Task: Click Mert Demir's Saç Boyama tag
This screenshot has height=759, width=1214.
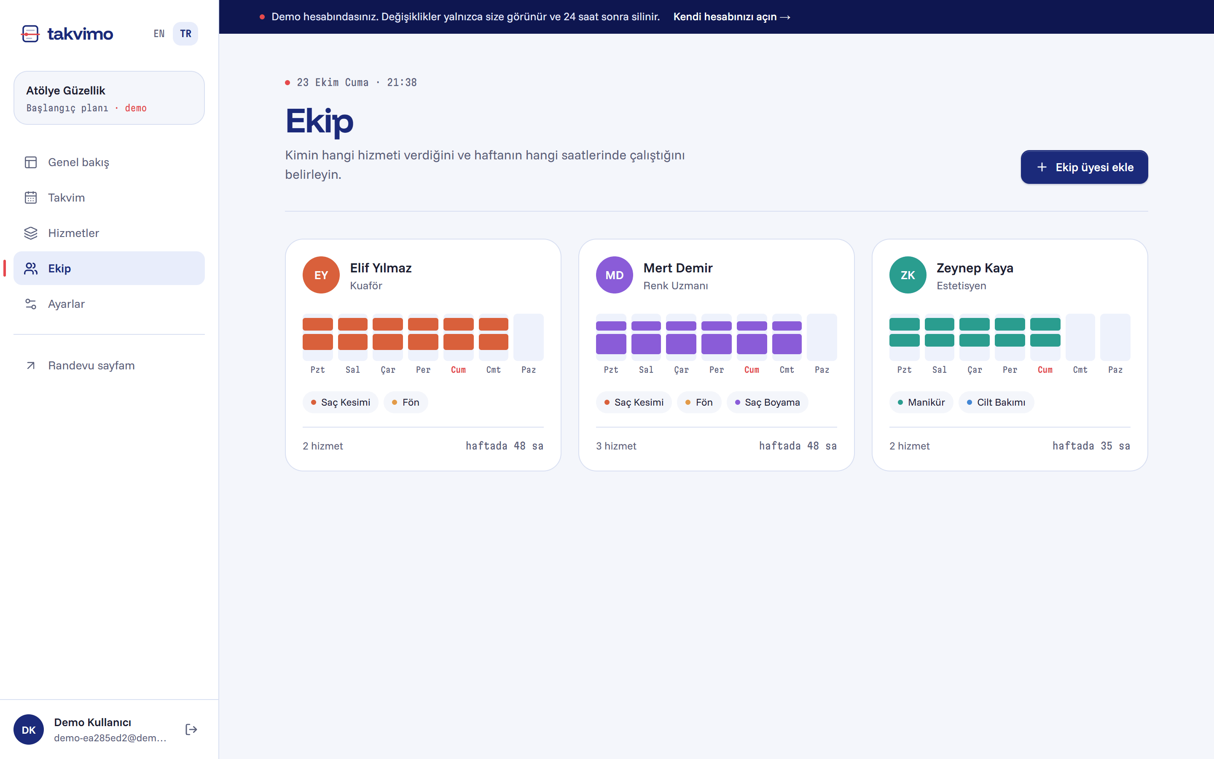Action: pos(767,402)
